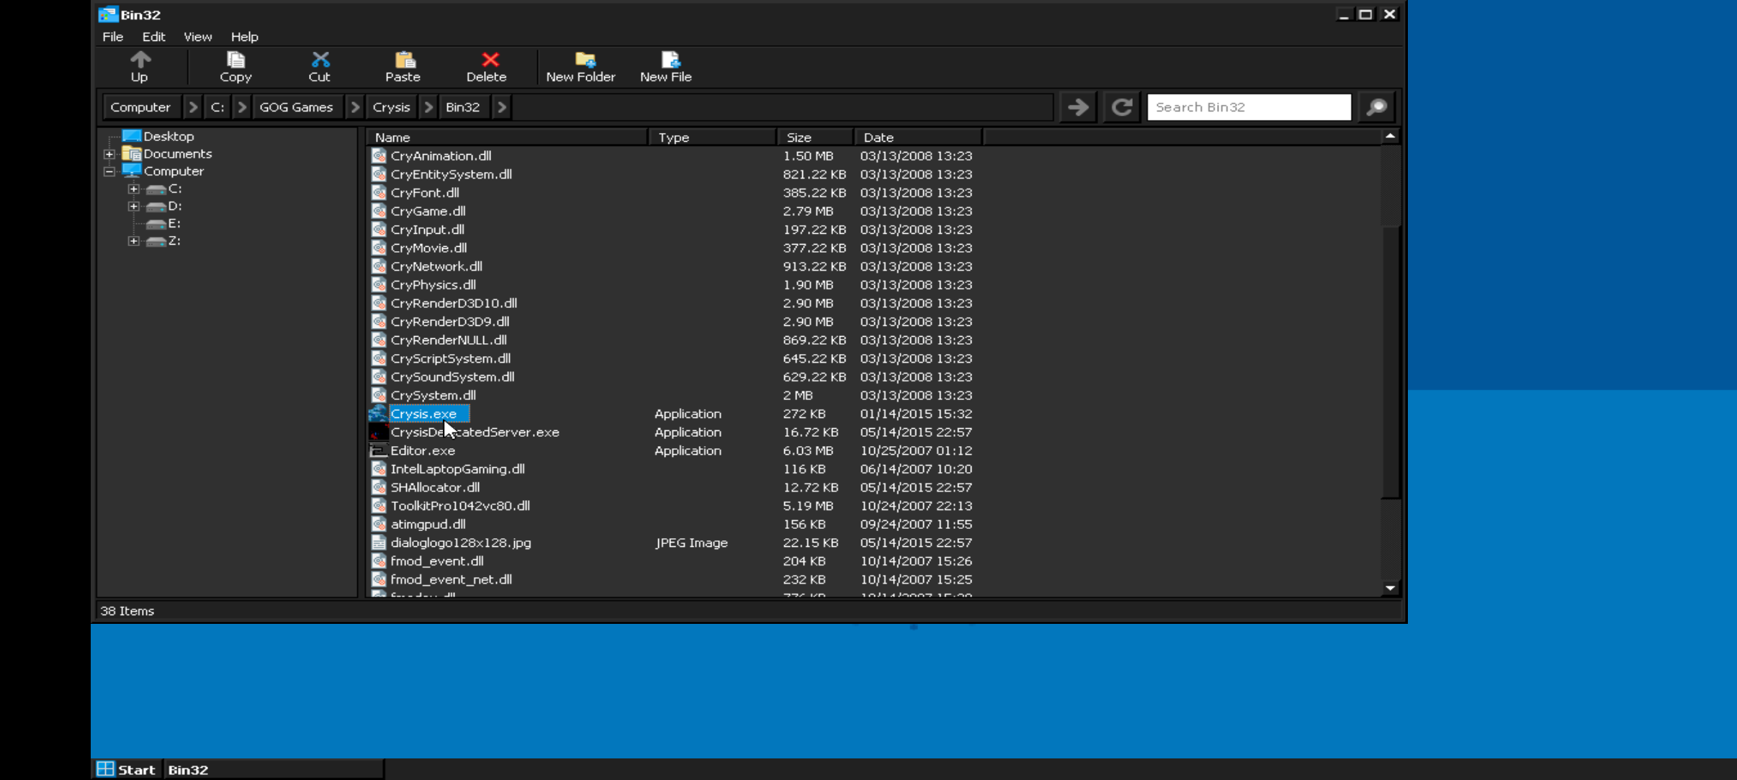Click the Documents folder icon in tree
Image resolution: width=1737 pixels, height=780 pixels.
click(131, 153)
